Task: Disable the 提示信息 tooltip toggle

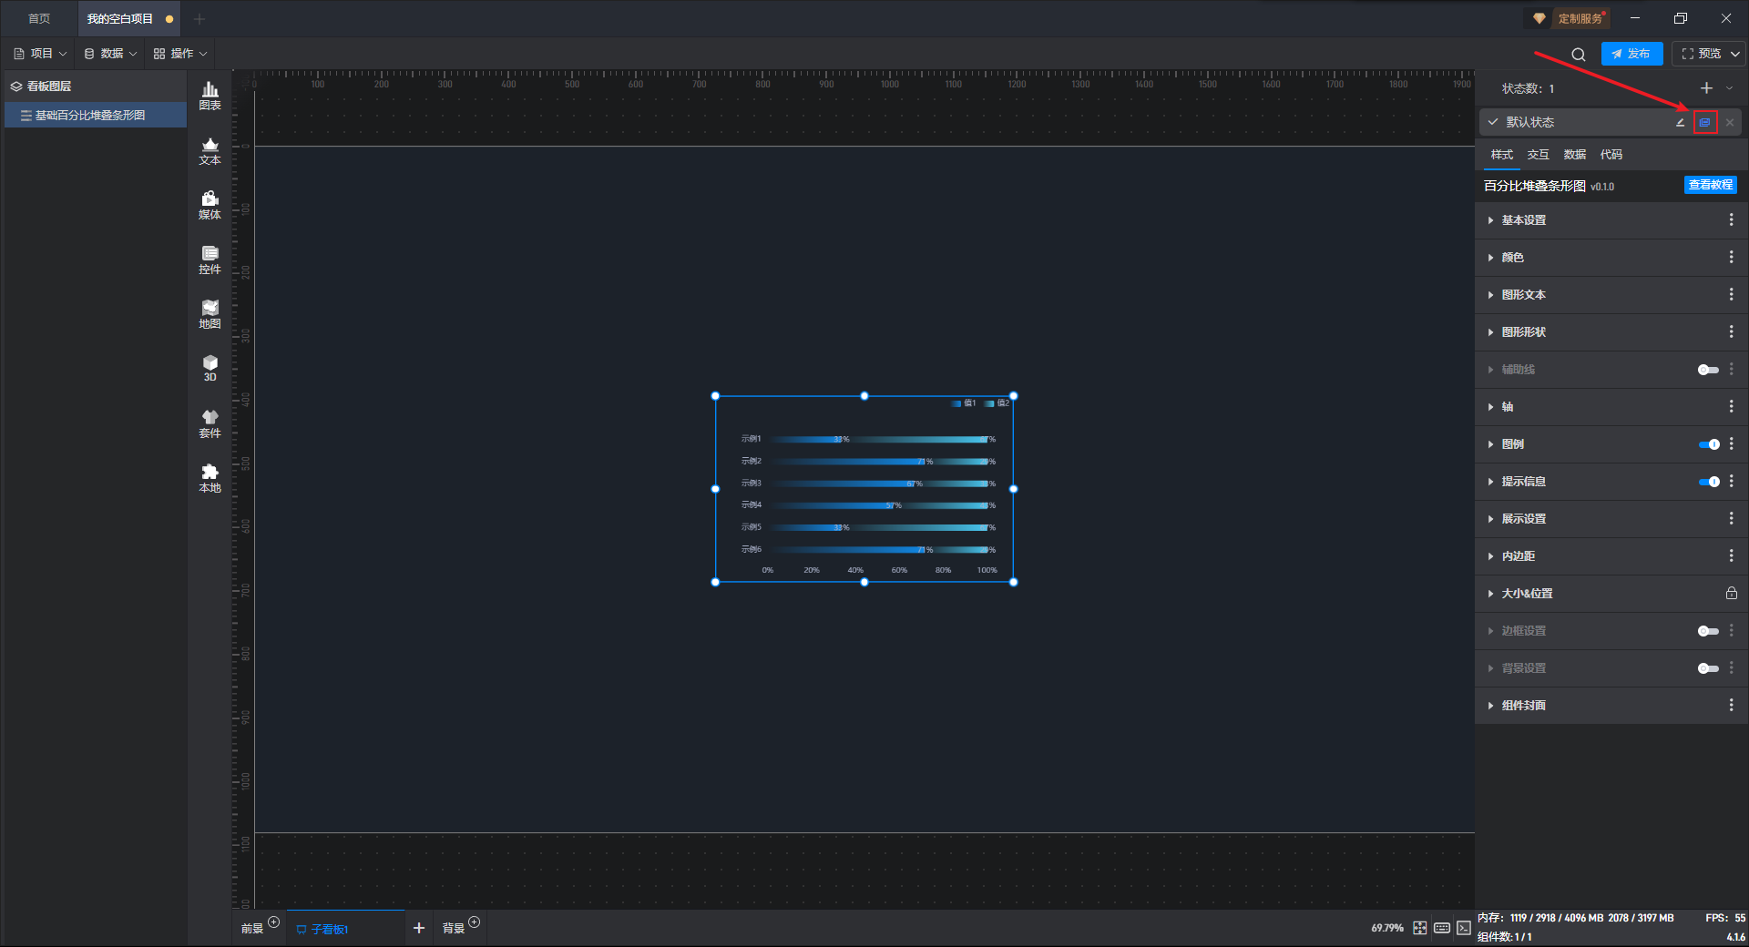Action: [x=1708, y=482]
